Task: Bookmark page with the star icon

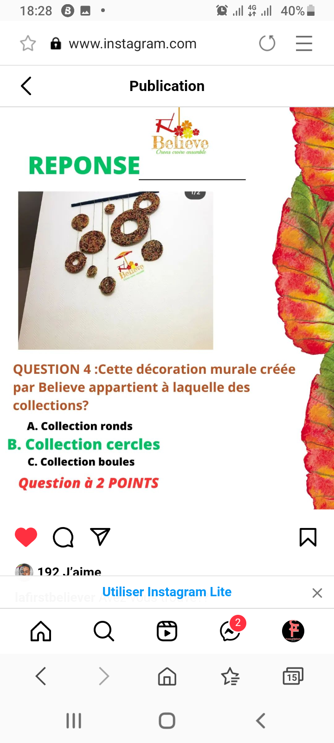Action: tap(28, 44)
